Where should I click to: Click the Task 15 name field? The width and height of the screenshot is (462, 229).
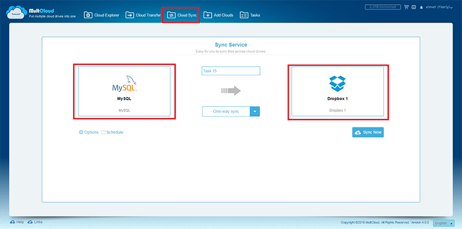pyautogui.click(x=230, y=71)
